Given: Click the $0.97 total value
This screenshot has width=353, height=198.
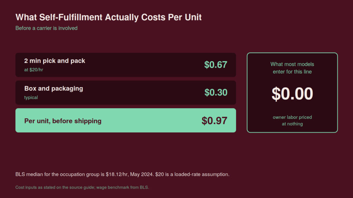Looking at the screenshot, I should 214,121.
